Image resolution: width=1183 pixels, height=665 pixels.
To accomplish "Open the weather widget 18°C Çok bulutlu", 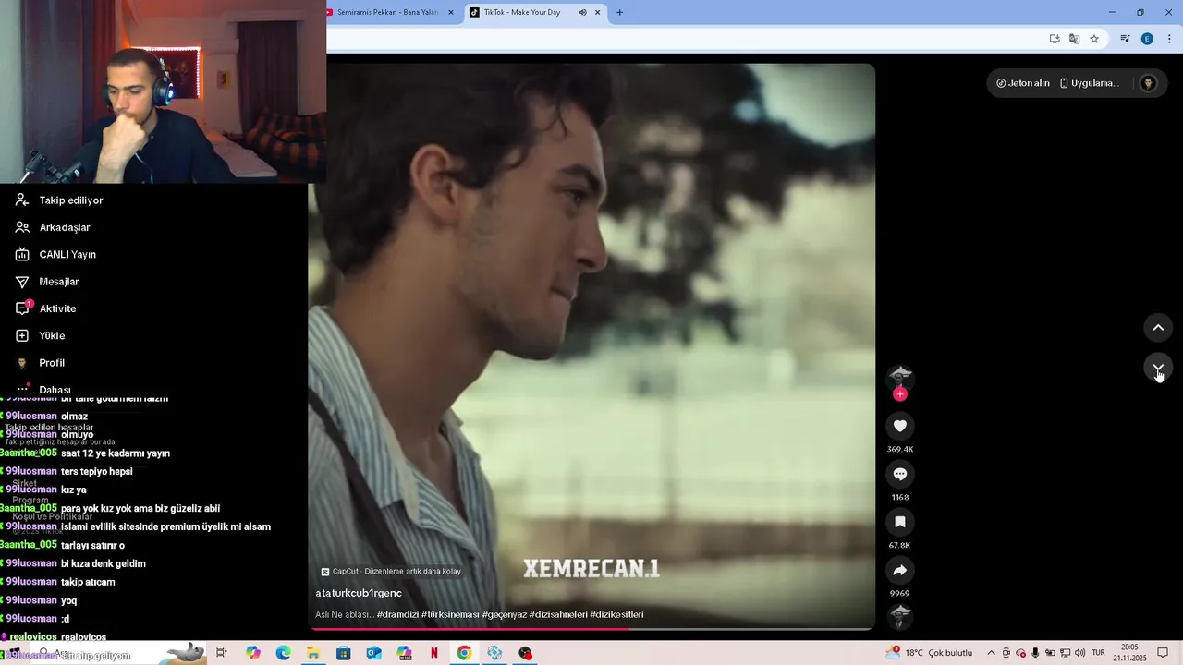I will tap(930, 653).
